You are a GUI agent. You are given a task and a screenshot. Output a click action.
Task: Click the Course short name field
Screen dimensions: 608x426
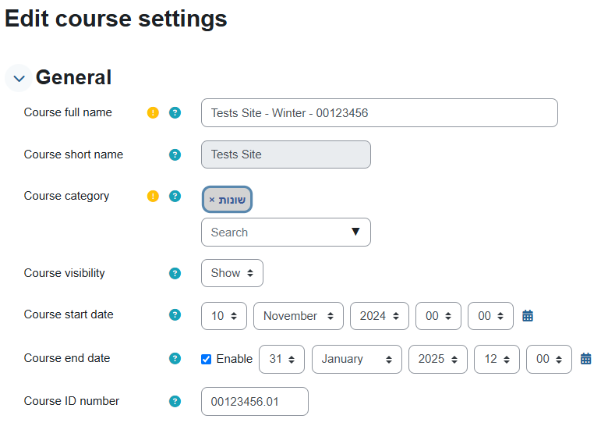tap(286, 154)
